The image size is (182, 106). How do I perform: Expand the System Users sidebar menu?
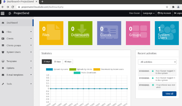click(16, 52)
